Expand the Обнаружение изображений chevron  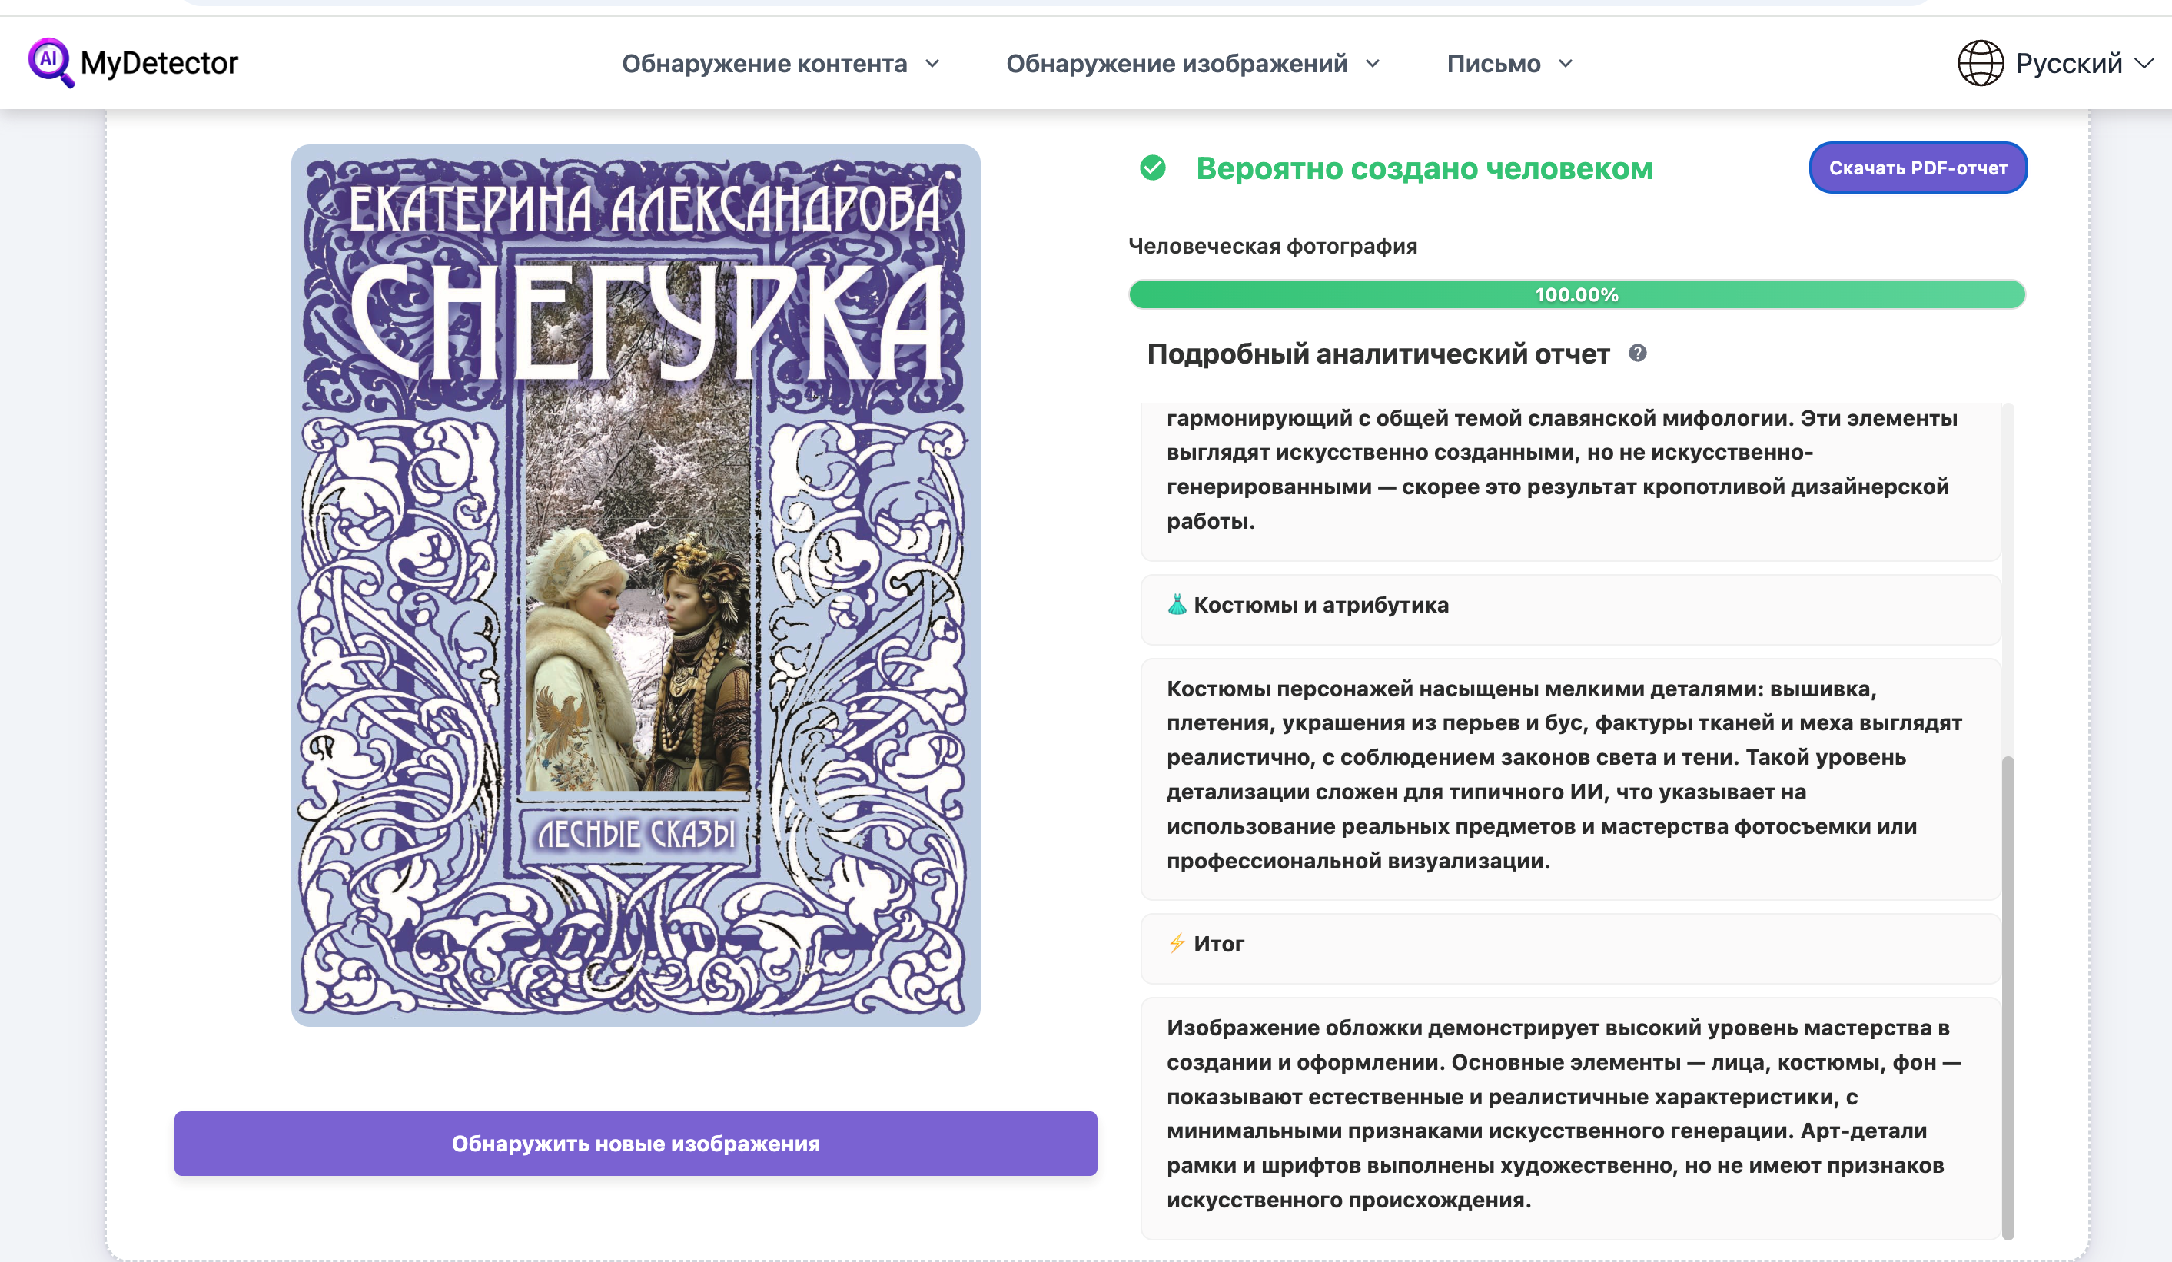point(1373,64)
